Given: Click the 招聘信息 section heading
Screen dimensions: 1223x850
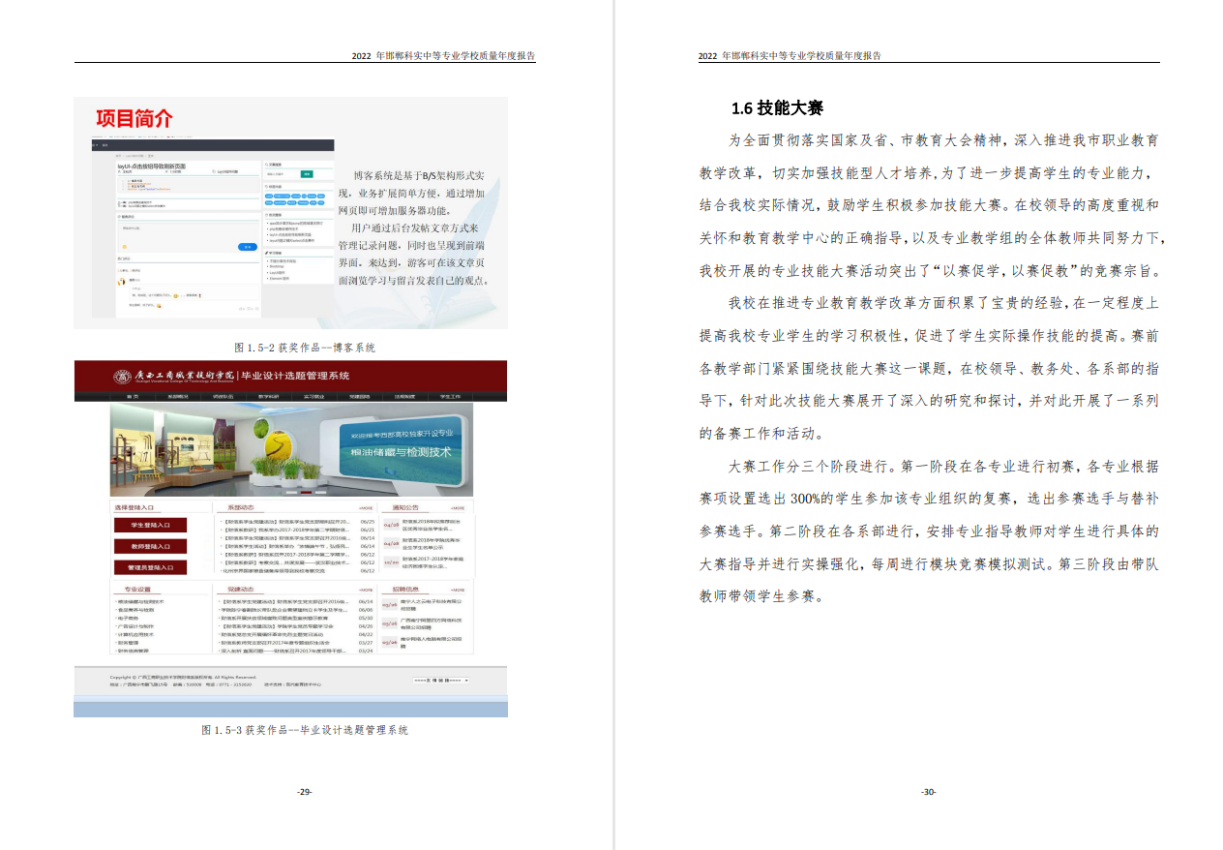Looking at the screenshot, I should tap(405, 590).
